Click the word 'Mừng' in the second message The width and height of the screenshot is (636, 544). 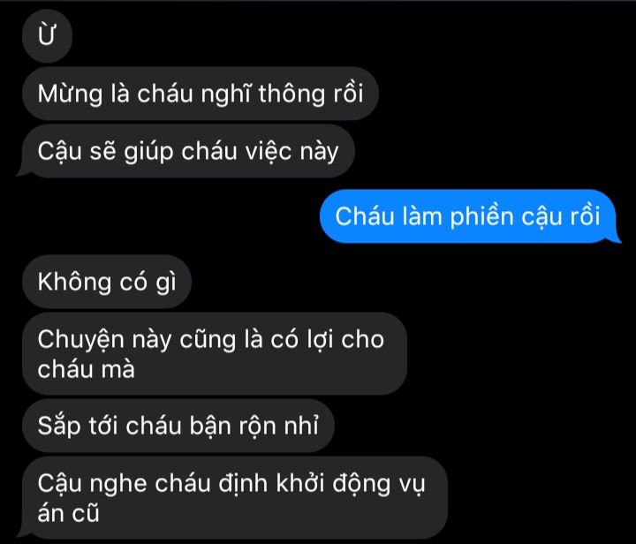point(70,94)
